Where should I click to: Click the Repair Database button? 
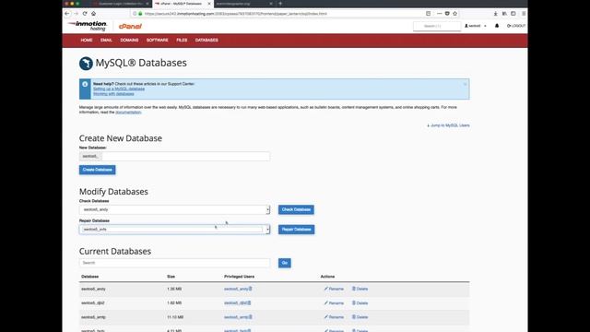click(x=297, y=230)
